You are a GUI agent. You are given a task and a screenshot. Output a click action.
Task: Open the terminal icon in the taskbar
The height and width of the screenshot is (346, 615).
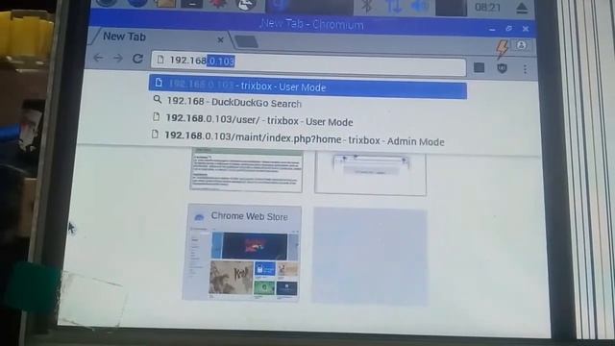point(192,4)
